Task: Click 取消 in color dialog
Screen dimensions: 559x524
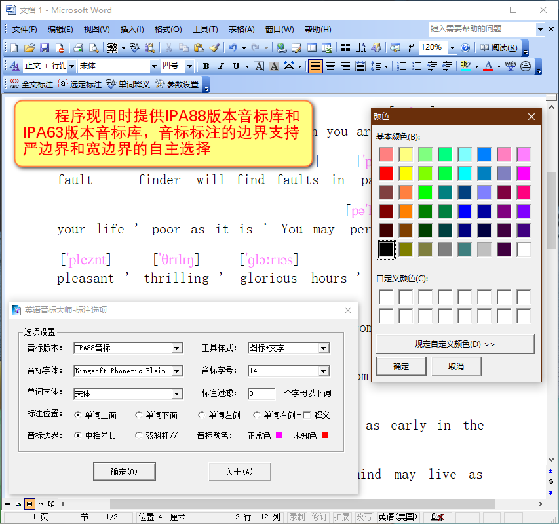Action: pyautogui.click(x=456, y=367)
